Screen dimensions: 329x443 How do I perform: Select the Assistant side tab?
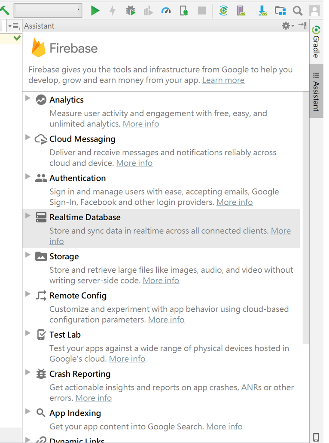point(316,92)
